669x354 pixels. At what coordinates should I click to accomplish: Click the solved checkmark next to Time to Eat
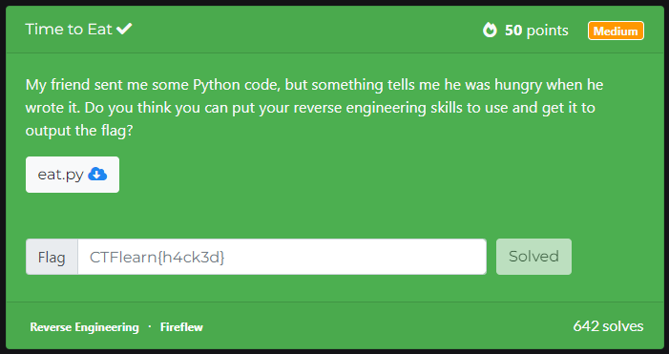pyautogui.click(x=124, y=29)
